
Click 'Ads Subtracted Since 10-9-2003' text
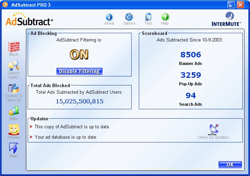point(190,40)
